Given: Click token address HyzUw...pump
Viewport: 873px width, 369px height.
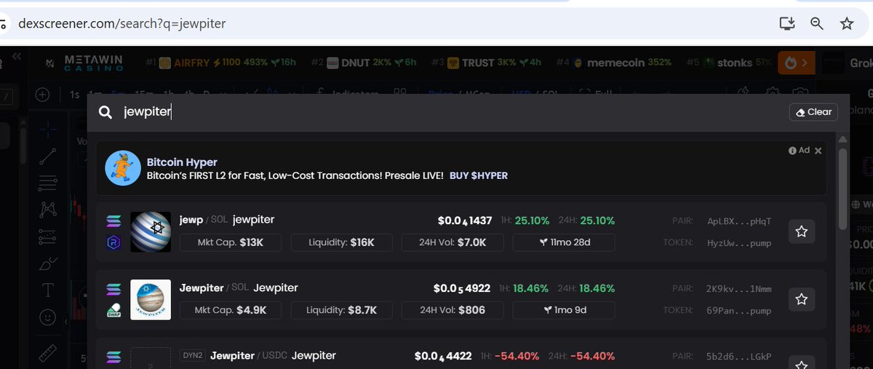Looking at the screenshot, I should (x=739, y=242).
